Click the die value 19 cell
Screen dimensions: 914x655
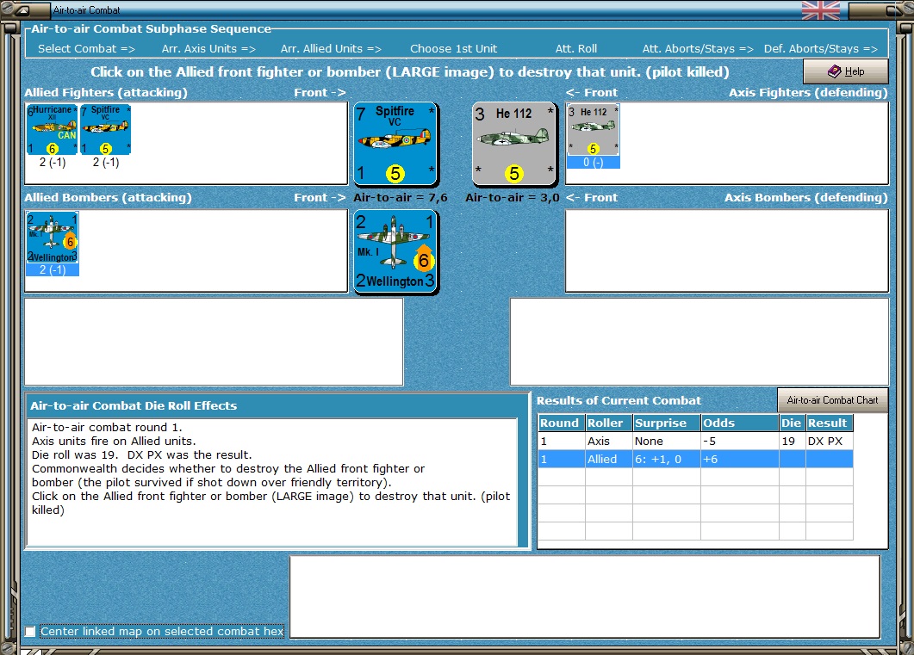click(x=793, y=441)
